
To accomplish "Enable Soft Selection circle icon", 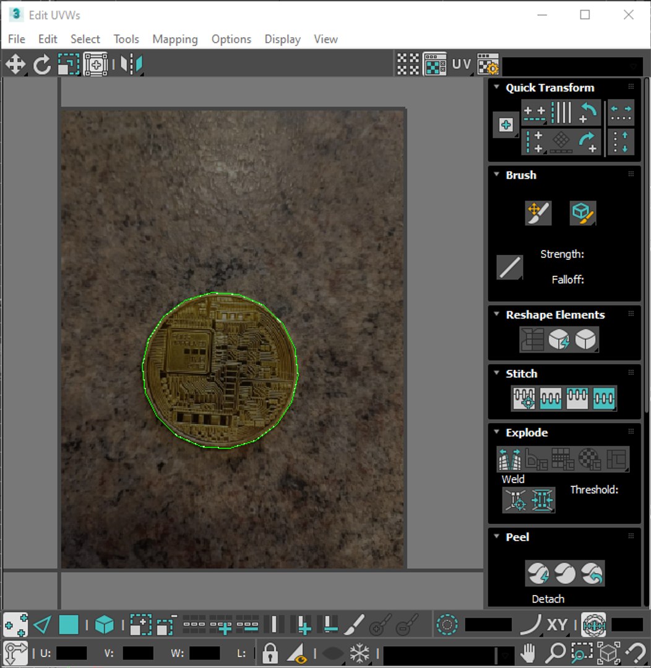I will click(447, 625).
